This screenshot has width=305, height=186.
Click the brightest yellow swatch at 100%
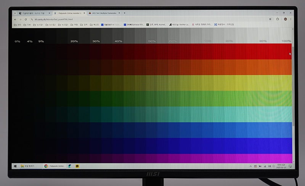pos(286,83)
